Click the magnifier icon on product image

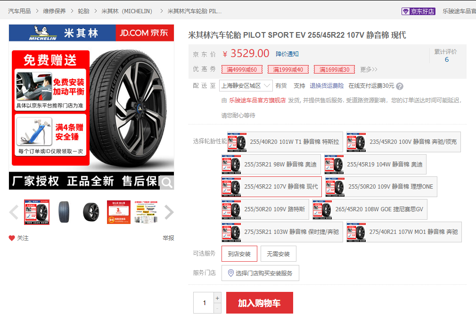point(167,182)
